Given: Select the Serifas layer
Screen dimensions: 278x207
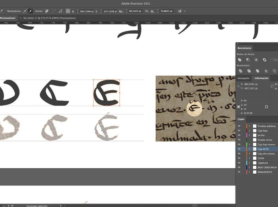Looking at the screenshot, I should coord(261,135).
